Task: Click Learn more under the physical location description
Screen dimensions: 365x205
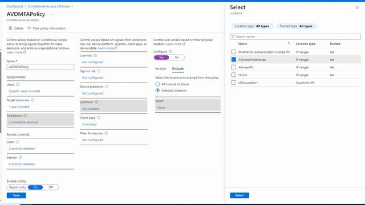Action: click(x=176, y=44)
